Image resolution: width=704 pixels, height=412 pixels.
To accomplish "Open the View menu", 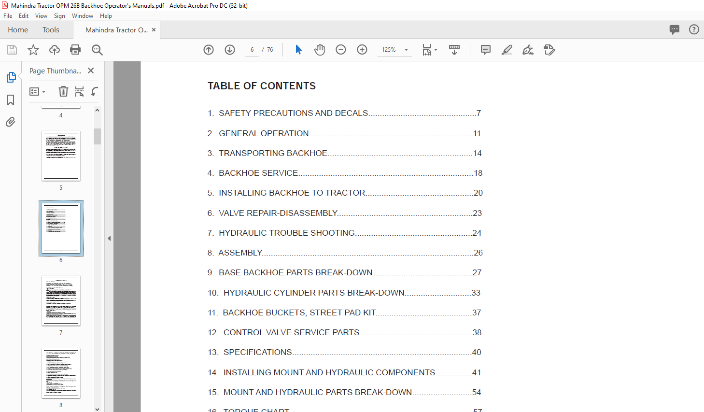I will (41, 16).
